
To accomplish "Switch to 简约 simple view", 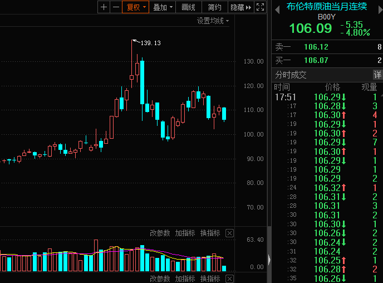I will click(x=214, y=7).
